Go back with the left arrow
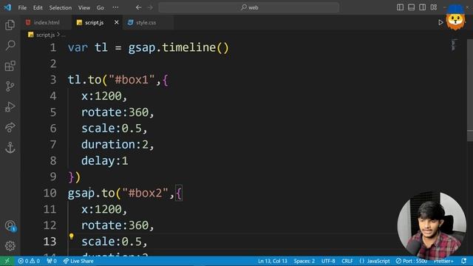The image size is (473, 266). (138, 7)
